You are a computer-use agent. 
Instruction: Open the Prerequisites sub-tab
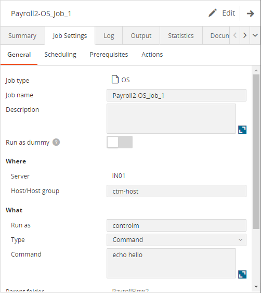pos(109,55)
